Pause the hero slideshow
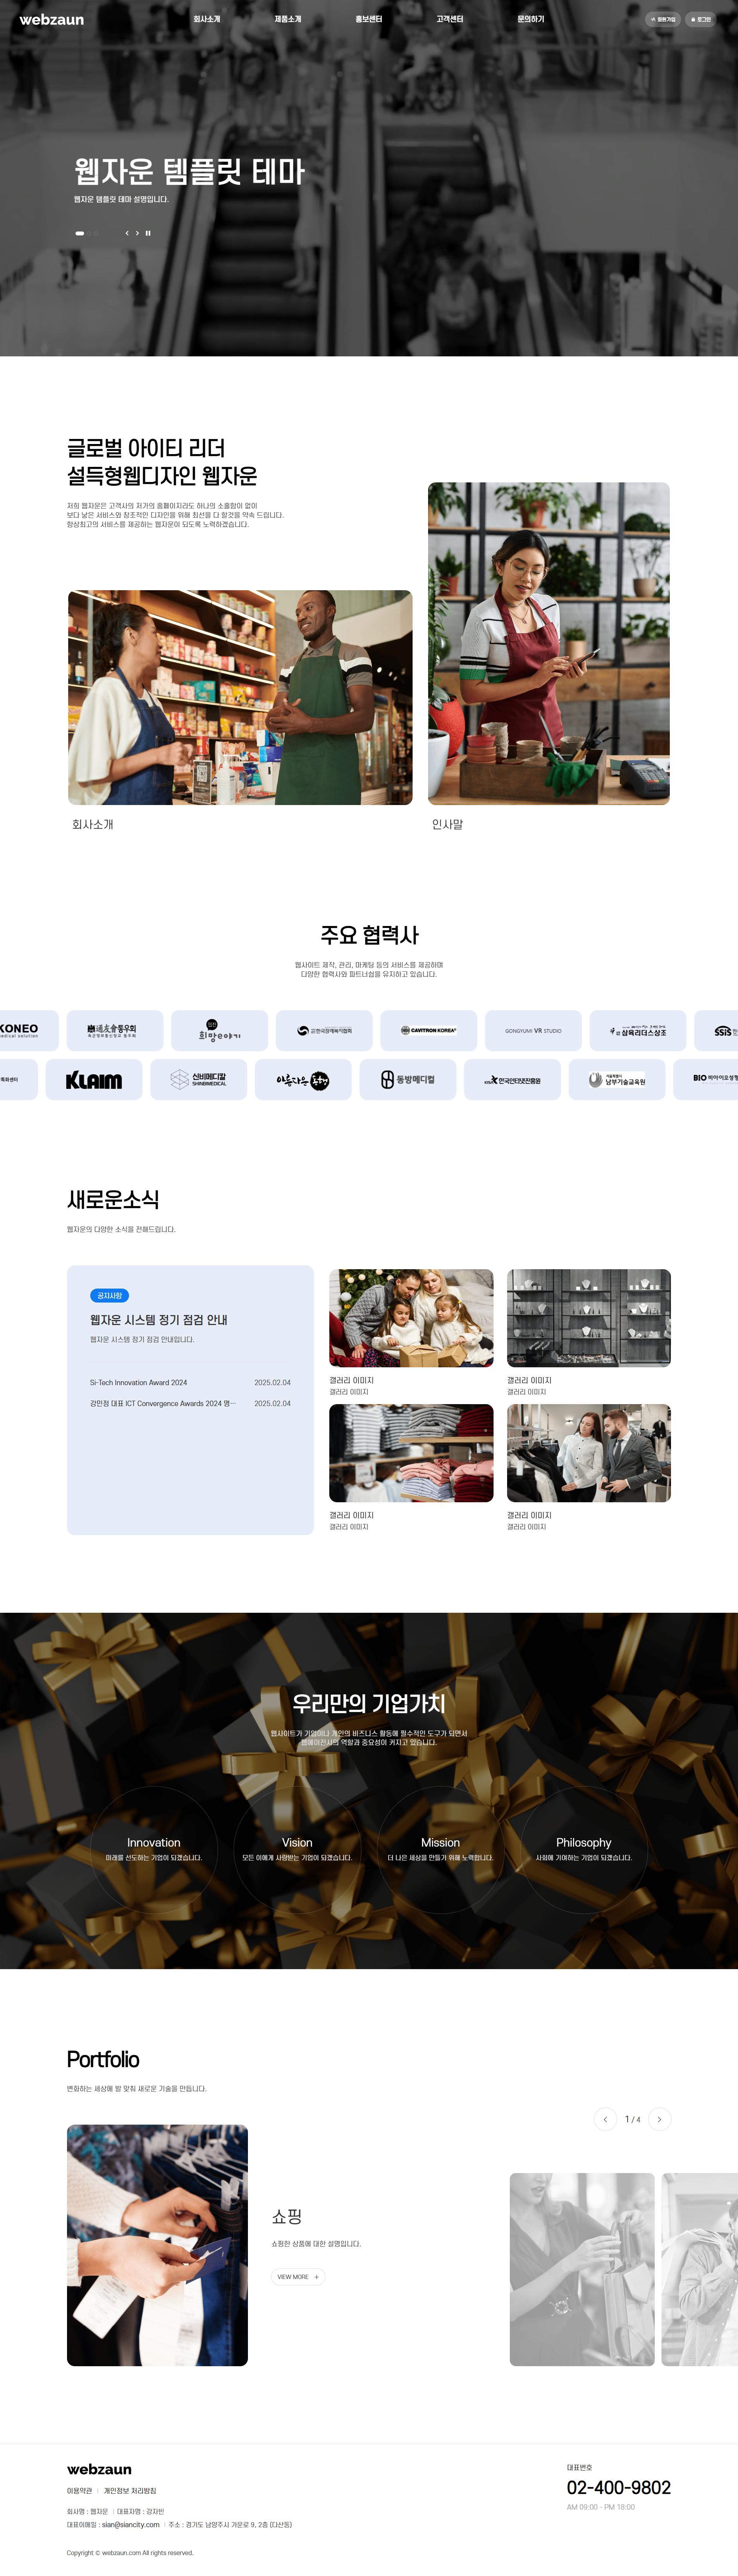Screen dimensions: 738x2576 click(149, 233)
